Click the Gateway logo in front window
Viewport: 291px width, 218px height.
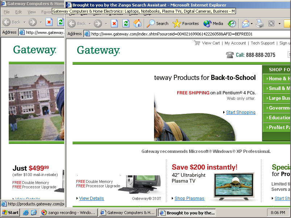[x=98, y=50]
